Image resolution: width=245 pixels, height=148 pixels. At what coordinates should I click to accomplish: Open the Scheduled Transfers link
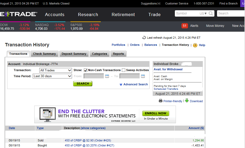tap(166, 89)
